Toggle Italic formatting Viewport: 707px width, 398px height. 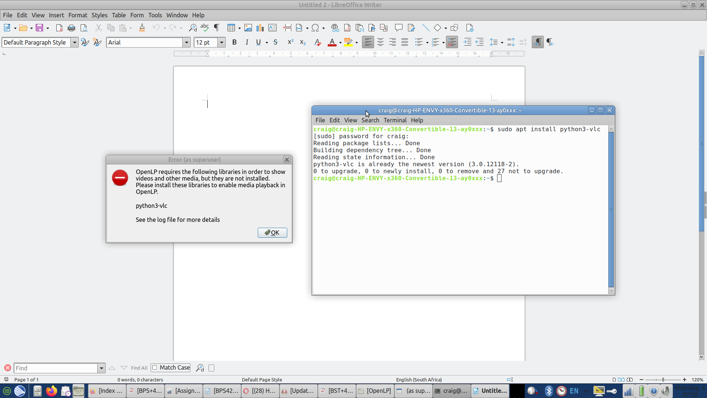point(247,42)
